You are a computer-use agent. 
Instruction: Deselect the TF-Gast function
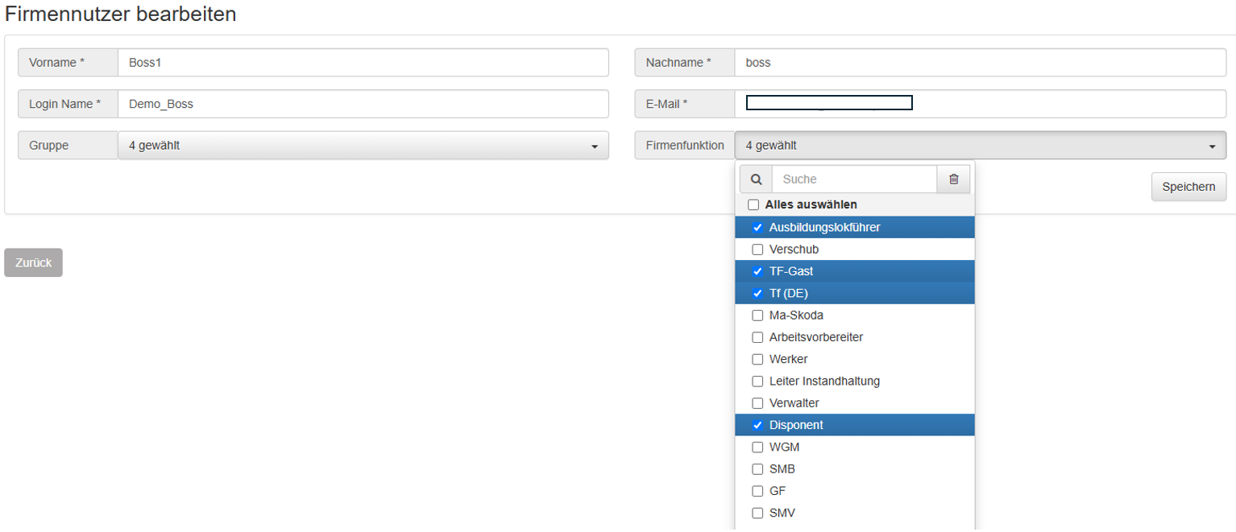click(x=757, y=271)
